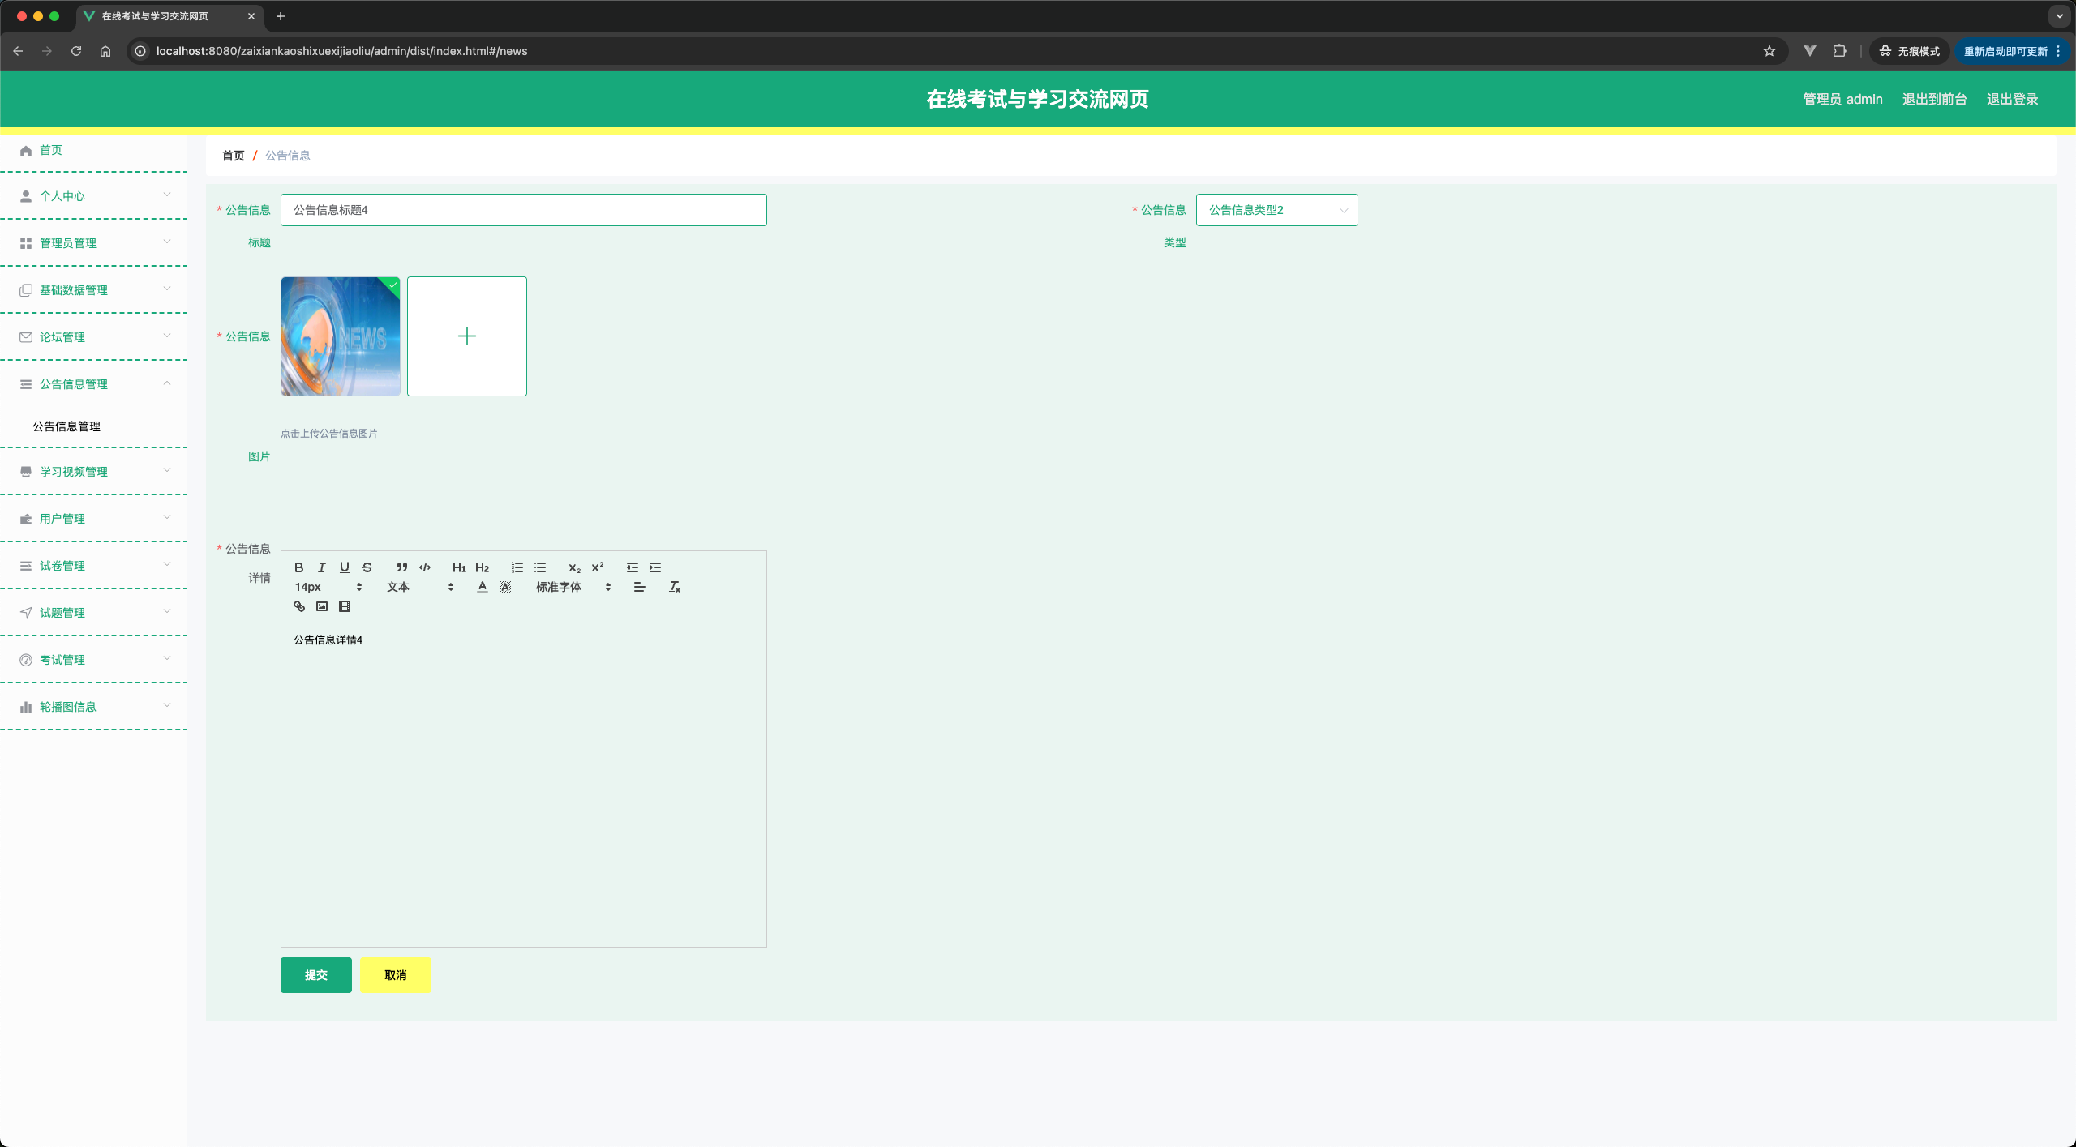Expand the 轮播图信息 sidebar menu
The height and width of the screenshot is (1147, 2076).
[93, 707]
